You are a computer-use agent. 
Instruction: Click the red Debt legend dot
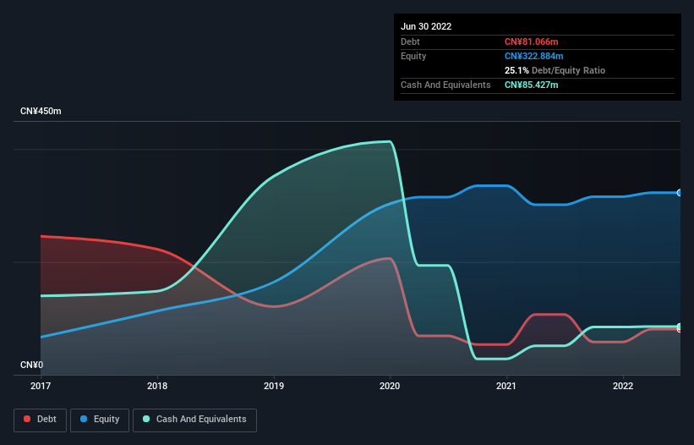click(27, 419)
